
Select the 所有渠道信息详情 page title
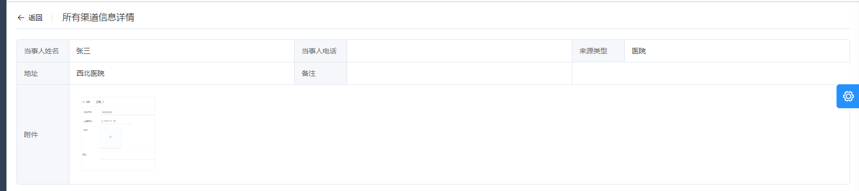click(x=98, y=17)
